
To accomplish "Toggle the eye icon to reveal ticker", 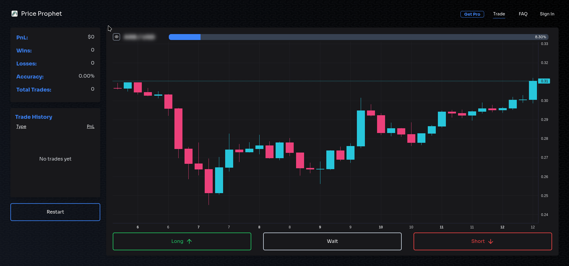I will point(117,37).
